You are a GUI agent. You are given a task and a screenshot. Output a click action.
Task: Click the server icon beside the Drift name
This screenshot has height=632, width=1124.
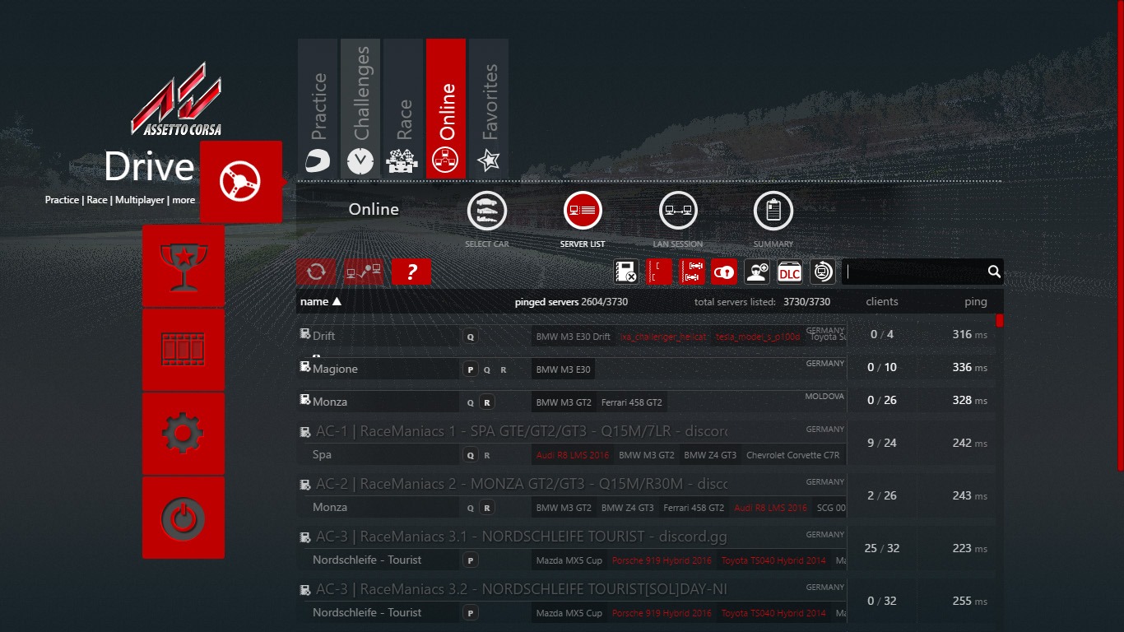(x=305, y=333)
